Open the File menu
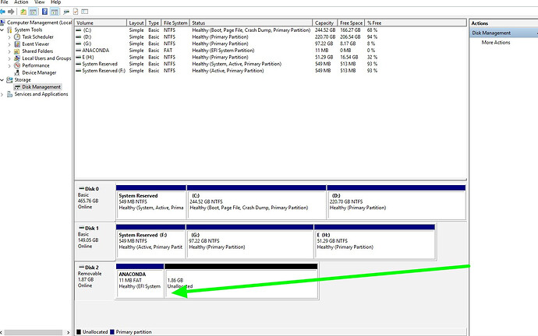The height and width of the screenshot is (336, 538). coord(4,2)
